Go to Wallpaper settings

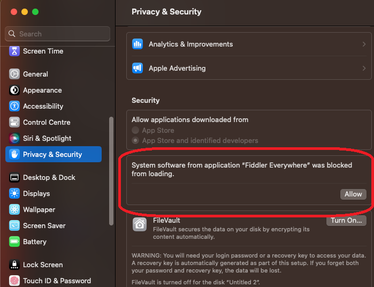click(x=39, y=210)
